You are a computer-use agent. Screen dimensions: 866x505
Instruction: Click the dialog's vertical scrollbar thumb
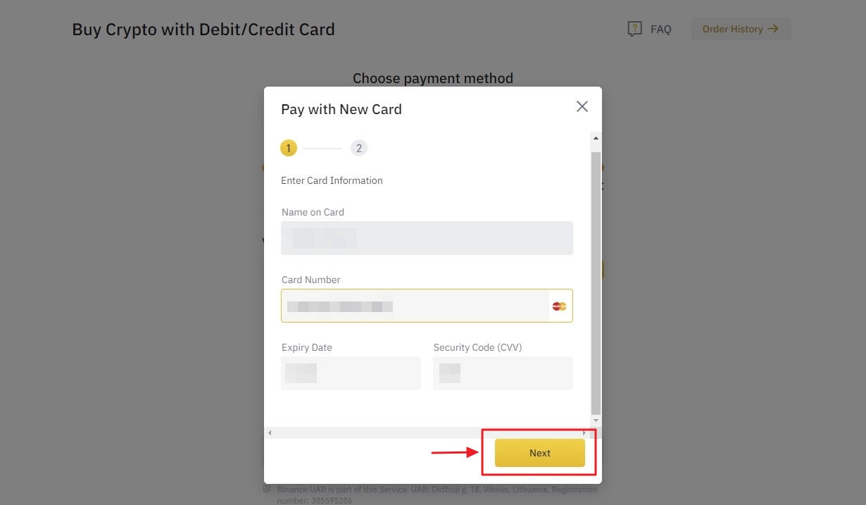click(596, 282)
